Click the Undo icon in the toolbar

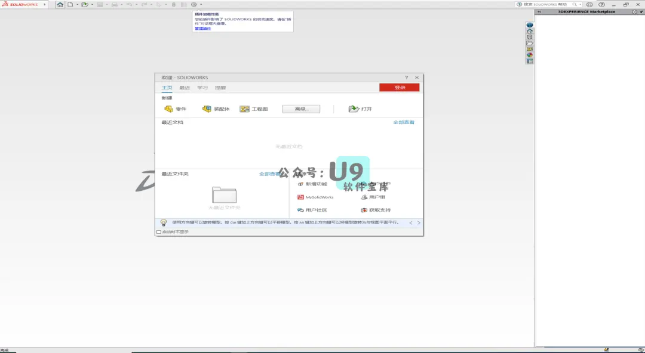(x=129, y=5)
